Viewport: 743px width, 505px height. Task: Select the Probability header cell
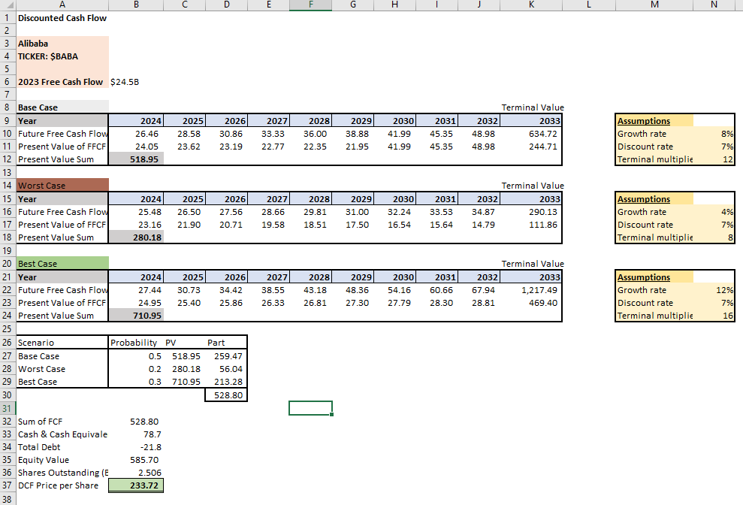click(x=137, y=343)
